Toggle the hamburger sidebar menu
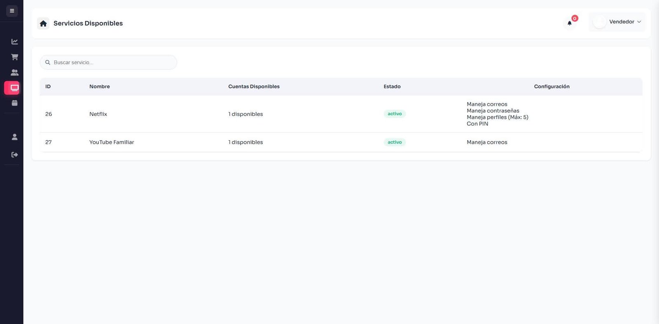Screen dimensions: 659x324 click(x=12, y=11)
